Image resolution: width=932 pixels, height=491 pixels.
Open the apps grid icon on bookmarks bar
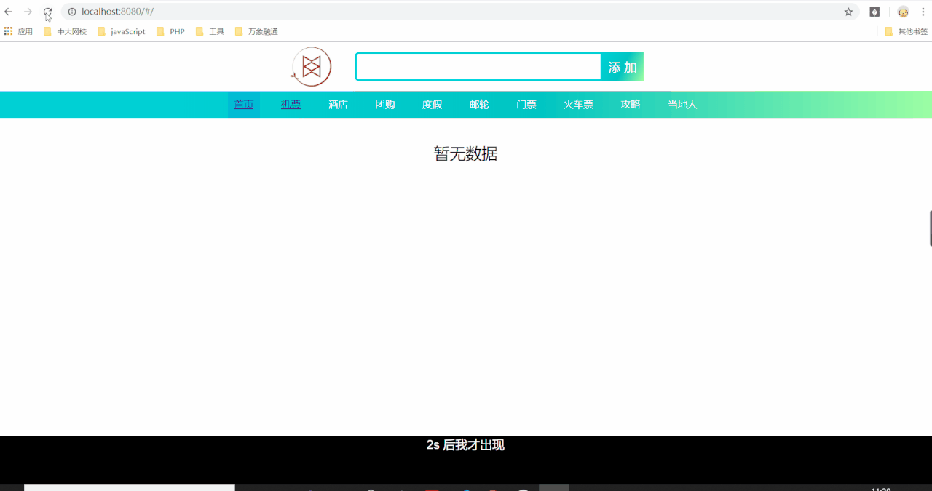[x=8, y=31]
